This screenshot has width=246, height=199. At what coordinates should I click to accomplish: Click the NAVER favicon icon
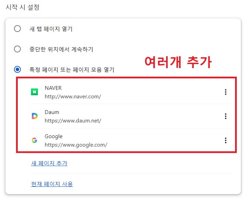(x=35, y=92)
